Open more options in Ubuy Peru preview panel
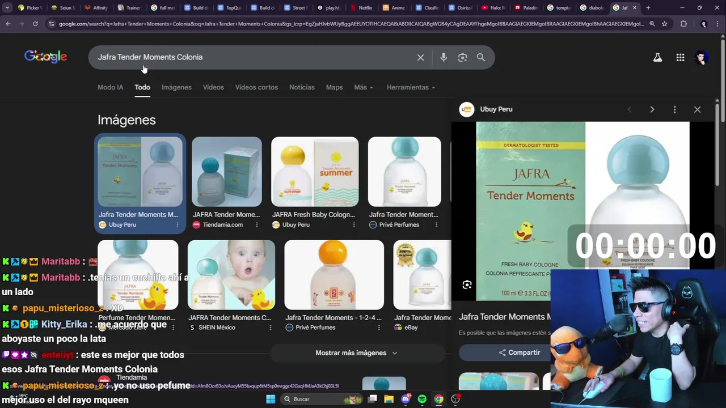The height and width of the screenshot is (408, 726). 674,109
